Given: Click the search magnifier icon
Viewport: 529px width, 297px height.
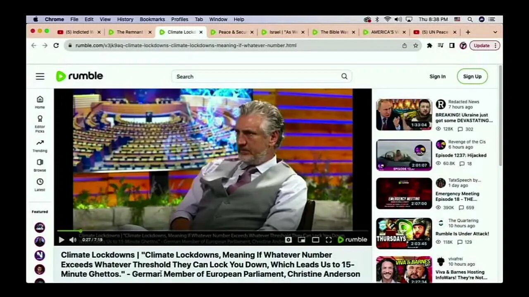Looking at the screenshot, I should point(344,76).
